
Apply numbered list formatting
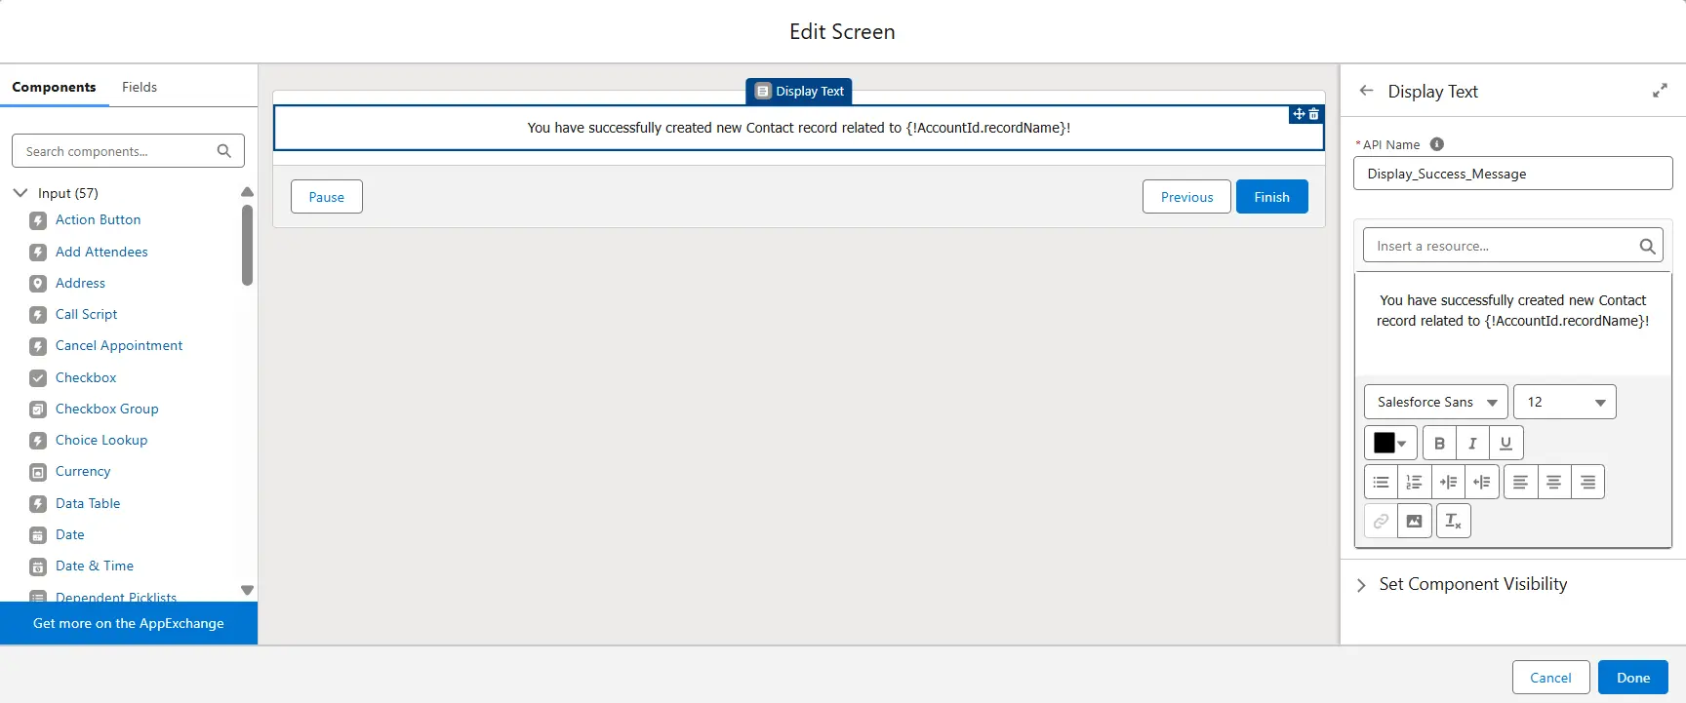pos(1414,482)
